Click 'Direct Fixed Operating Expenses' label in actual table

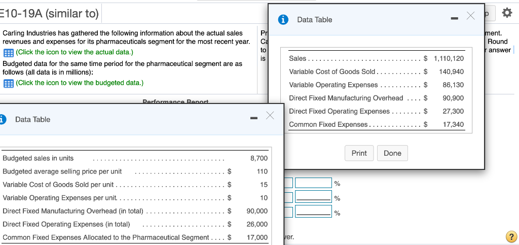339,112
